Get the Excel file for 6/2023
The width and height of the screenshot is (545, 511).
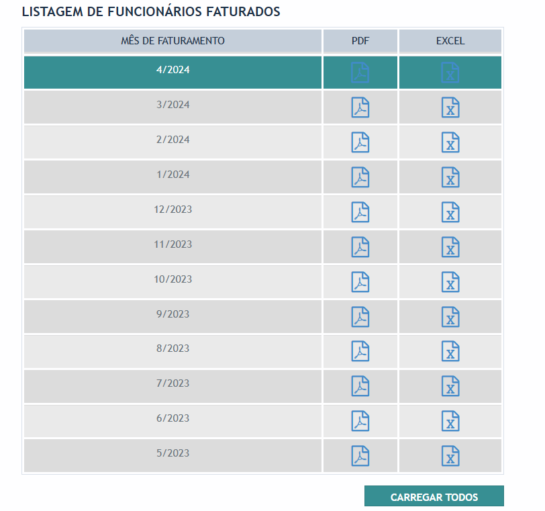[x=450, y=421]
